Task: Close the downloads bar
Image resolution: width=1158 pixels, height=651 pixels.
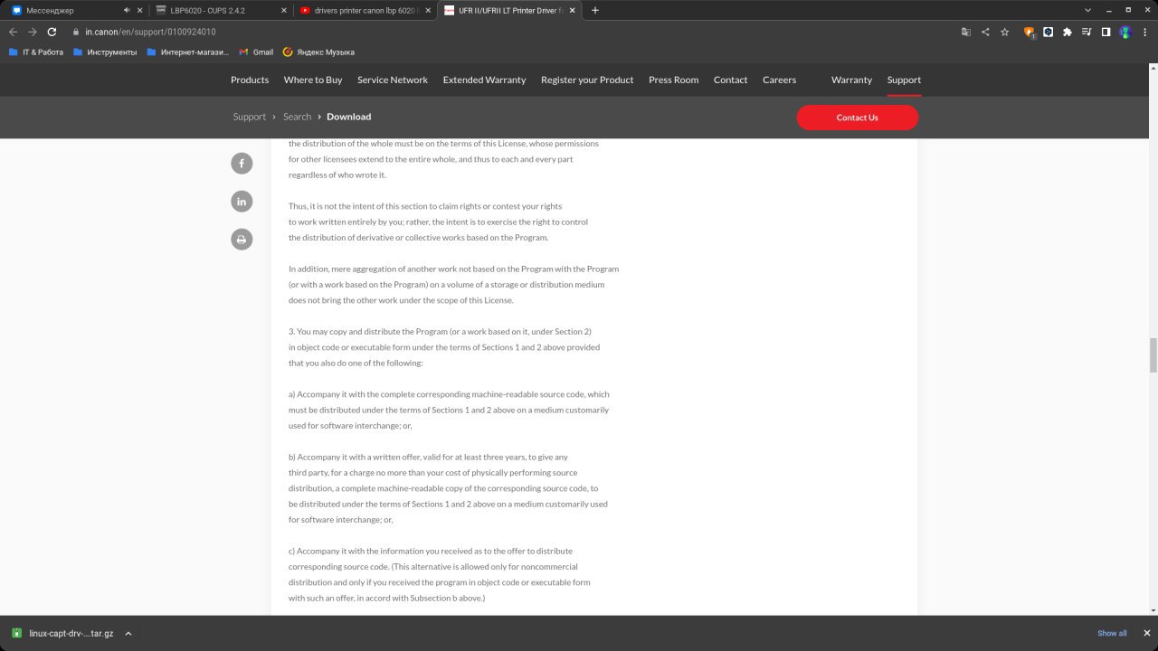Action: click(1146, 633)
